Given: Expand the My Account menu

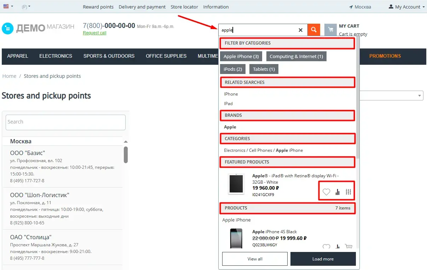Looking at the screenshot, I should click(406, 7).
